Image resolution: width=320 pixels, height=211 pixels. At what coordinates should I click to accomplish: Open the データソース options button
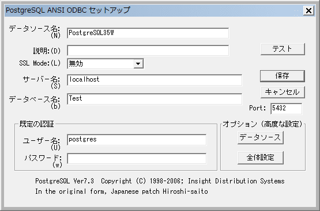point(261,138)
